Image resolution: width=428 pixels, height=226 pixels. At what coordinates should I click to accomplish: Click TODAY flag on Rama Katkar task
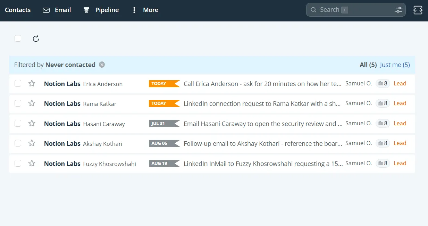coord(164,103)
